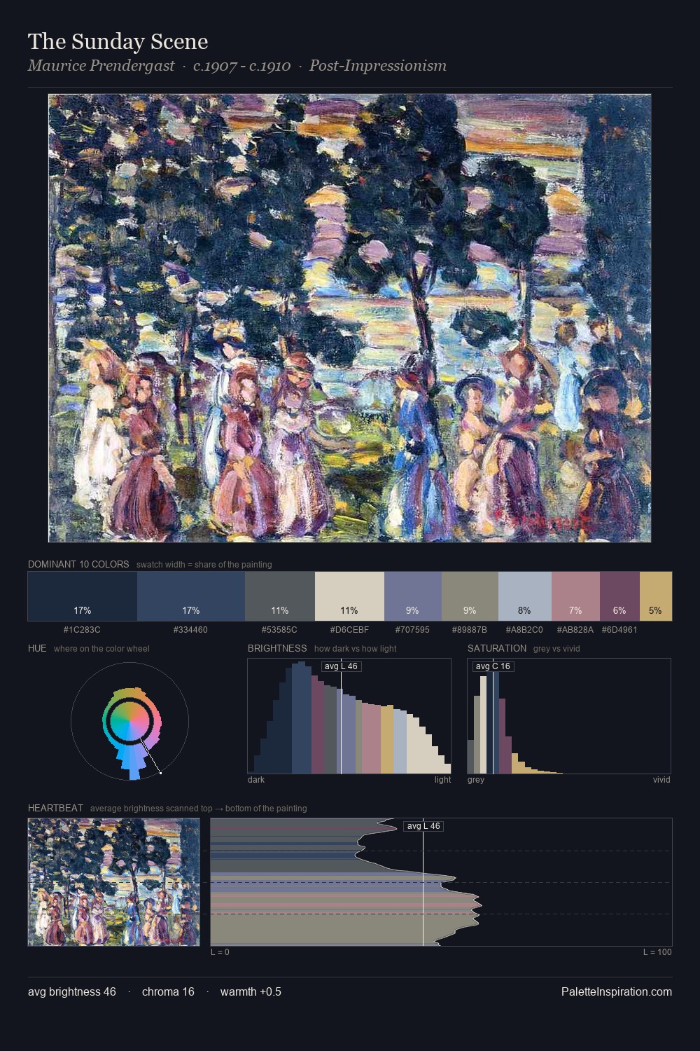700x1051 pixels.
Task: Click the HUE section heading
Action: coord(37,648)
